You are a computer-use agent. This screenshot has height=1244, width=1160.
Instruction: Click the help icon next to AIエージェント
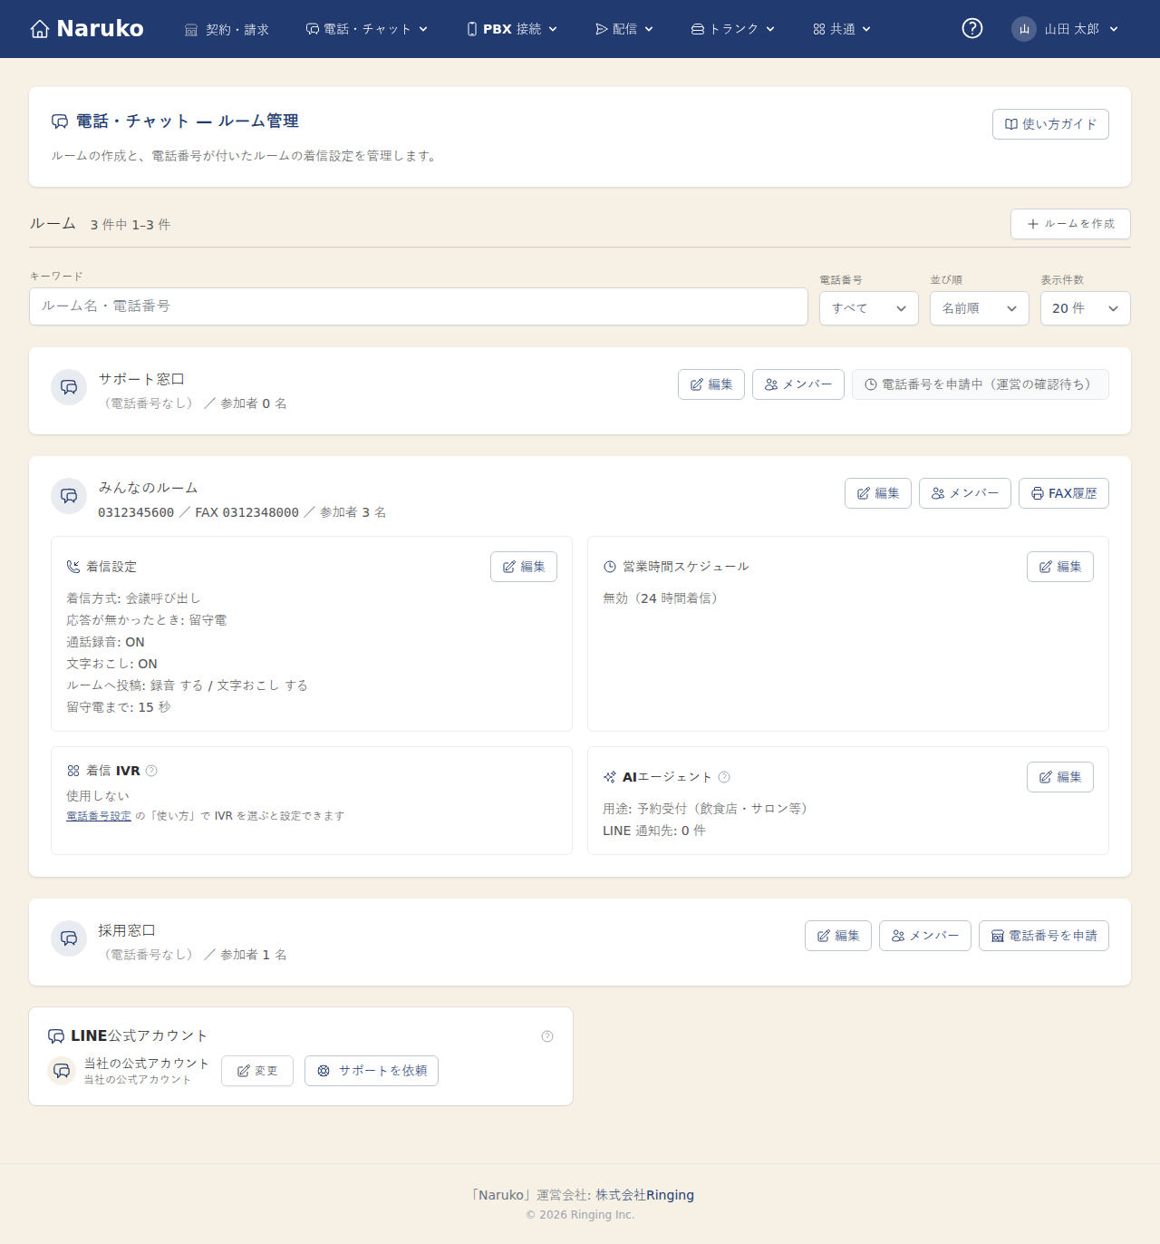(724, 777)
